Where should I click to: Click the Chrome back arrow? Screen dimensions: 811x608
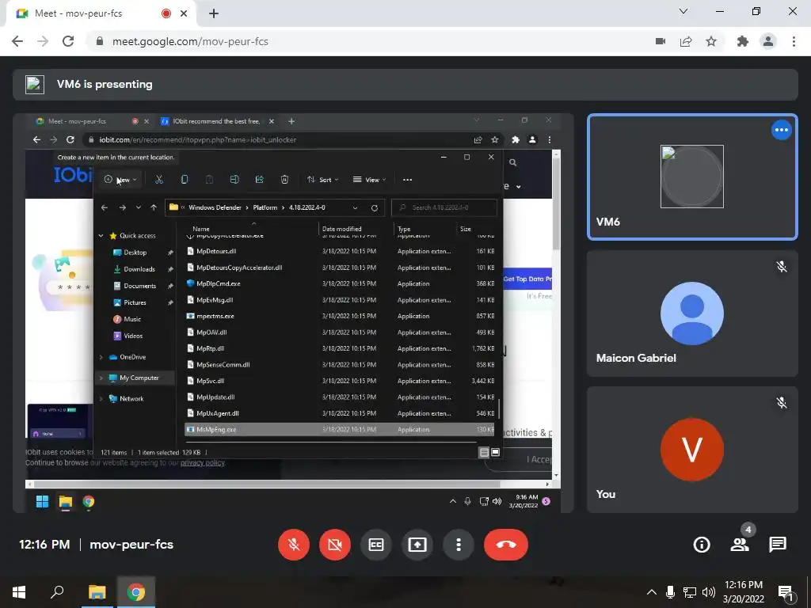pyautogui.click(x=17, y=41)
